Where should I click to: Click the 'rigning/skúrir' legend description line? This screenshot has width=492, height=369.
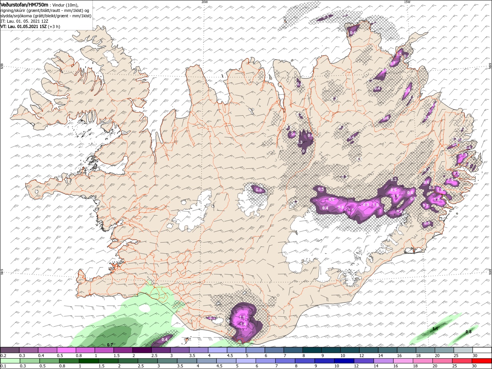[45, 10]
